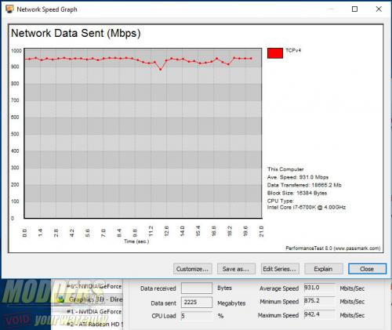Click the Maximum Speed field 942.4
This screenshot has width=392, height=330.
319,314
